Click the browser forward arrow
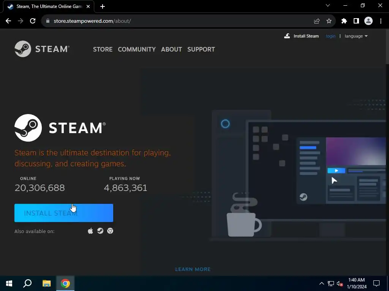389x291 pixels. point(21,21)
